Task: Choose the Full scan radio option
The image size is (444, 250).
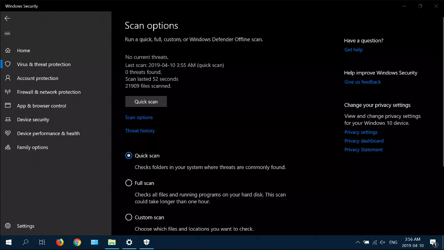Action: pyautogui.click(x=129, y=183)
